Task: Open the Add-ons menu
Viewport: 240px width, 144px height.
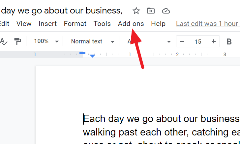Action: point(131,24)
